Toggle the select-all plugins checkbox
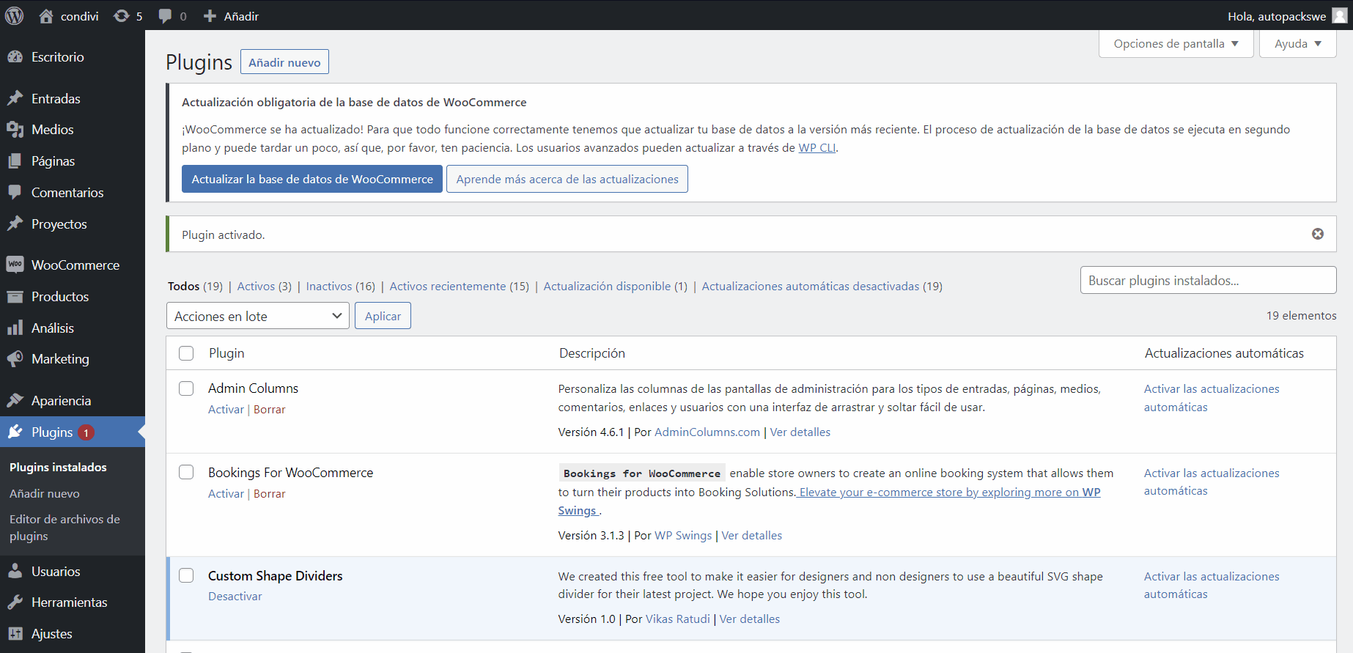 [186, 353]
